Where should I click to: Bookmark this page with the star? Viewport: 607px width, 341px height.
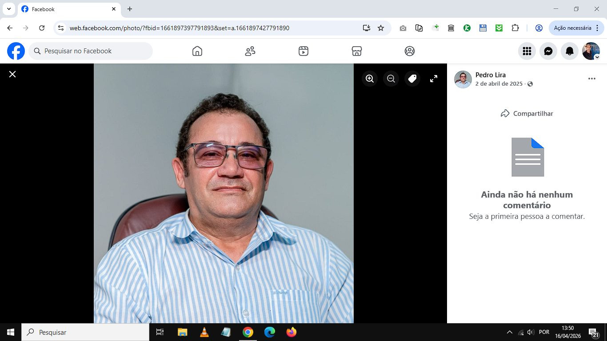(381, 28)
